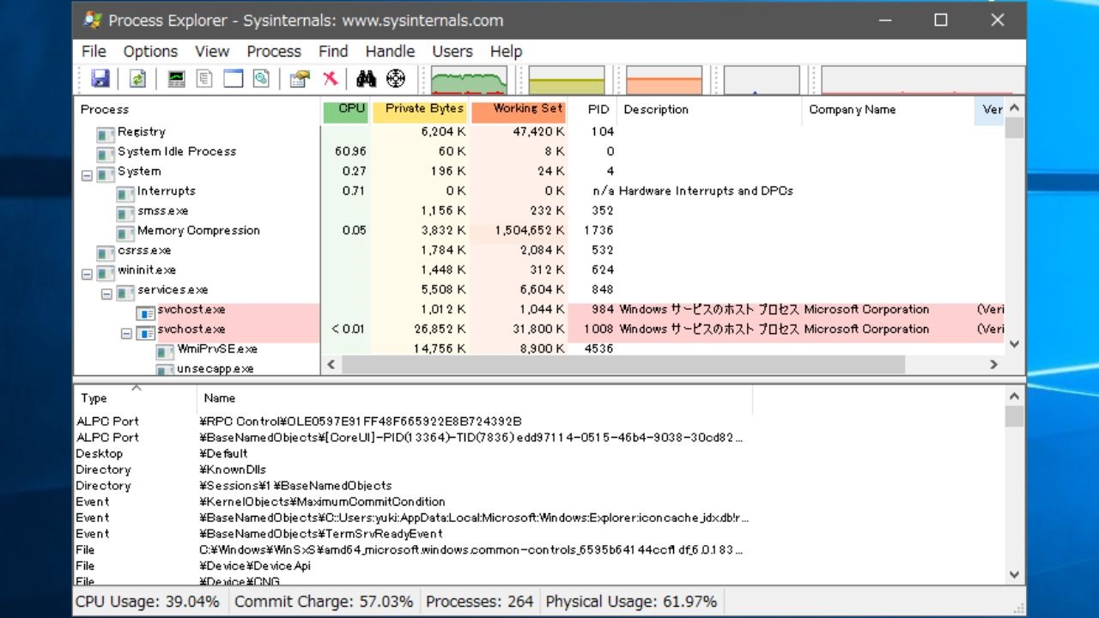
Task: Open the System Information toolbar icon
Action: pos(176,79)
